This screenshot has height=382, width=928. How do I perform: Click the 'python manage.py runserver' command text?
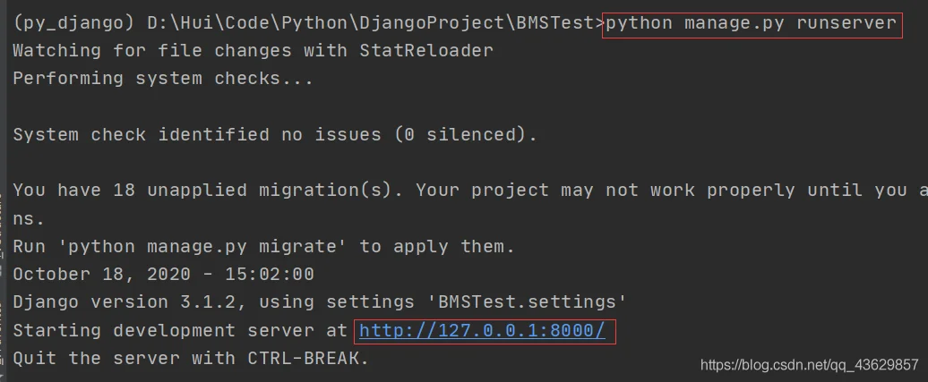coord(751,23)
